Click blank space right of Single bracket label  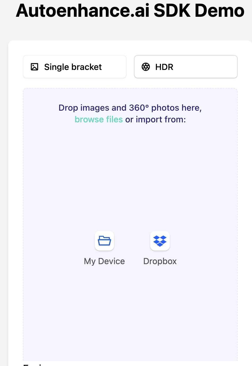tap(114, 67)
